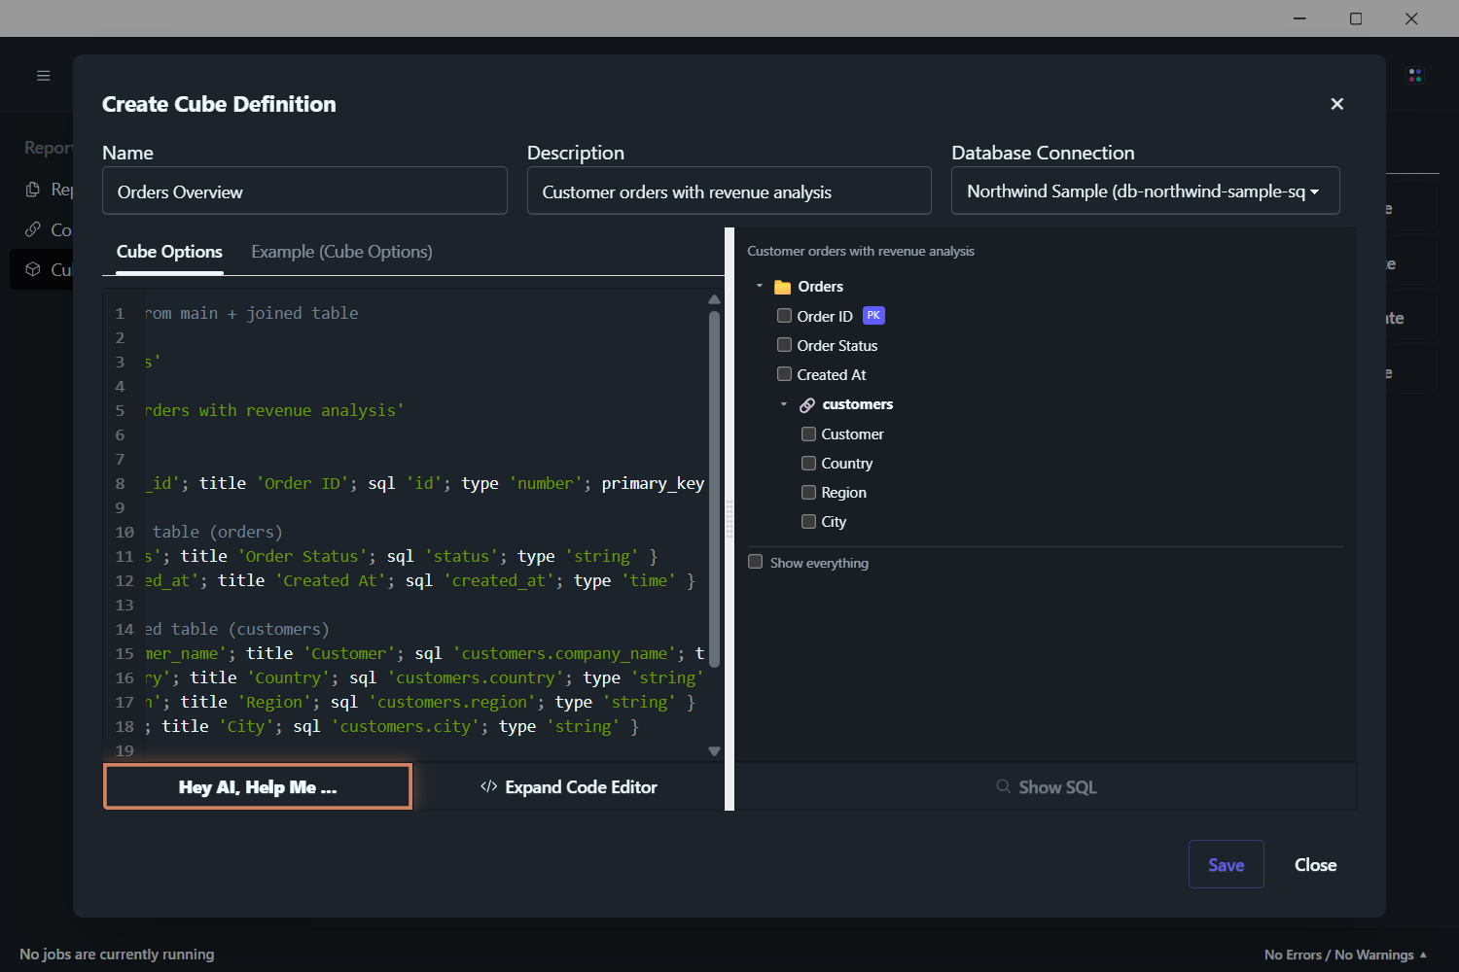1459x972 pixels.
Task: Click the Orders label in tree
Action: coord(820,287)
